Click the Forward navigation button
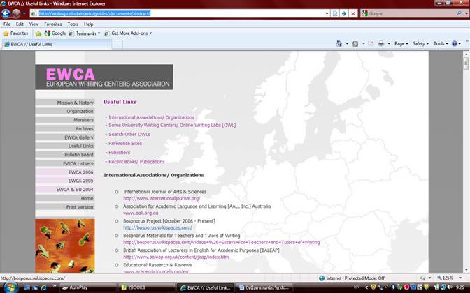The width and height of the screenshot is (470, 293). 16,13
